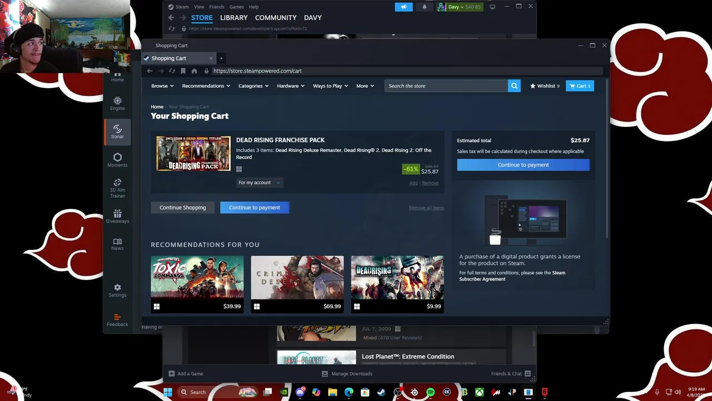Open Steam from the Windows taskbar
712x401 pixels.
pos(381,392)
